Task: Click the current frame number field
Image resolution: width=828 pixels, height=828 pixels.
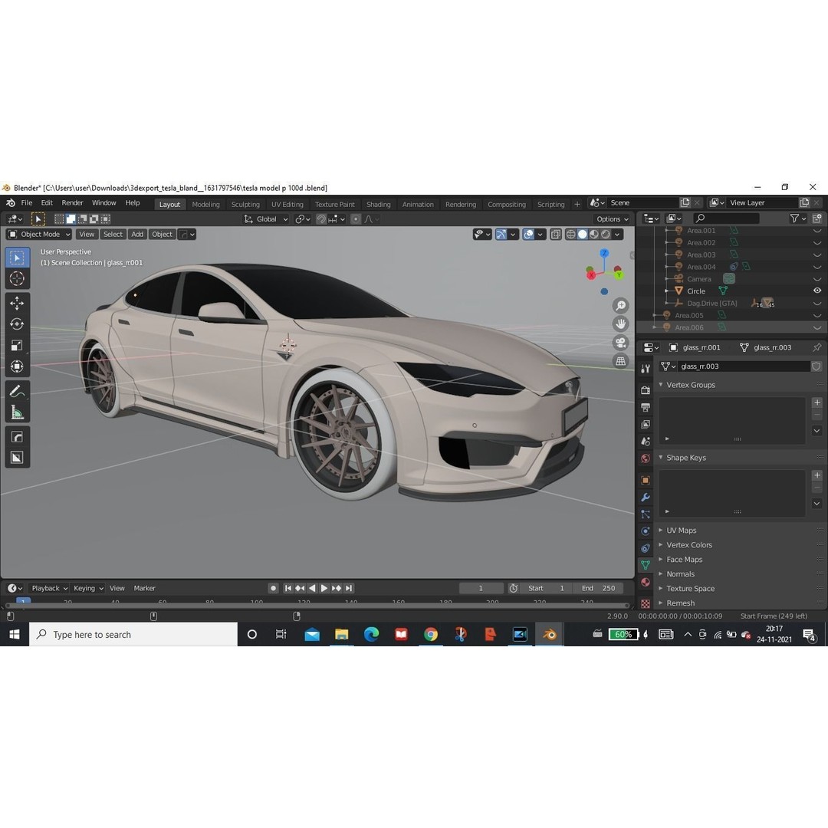Action: click(x=481, y=588)
